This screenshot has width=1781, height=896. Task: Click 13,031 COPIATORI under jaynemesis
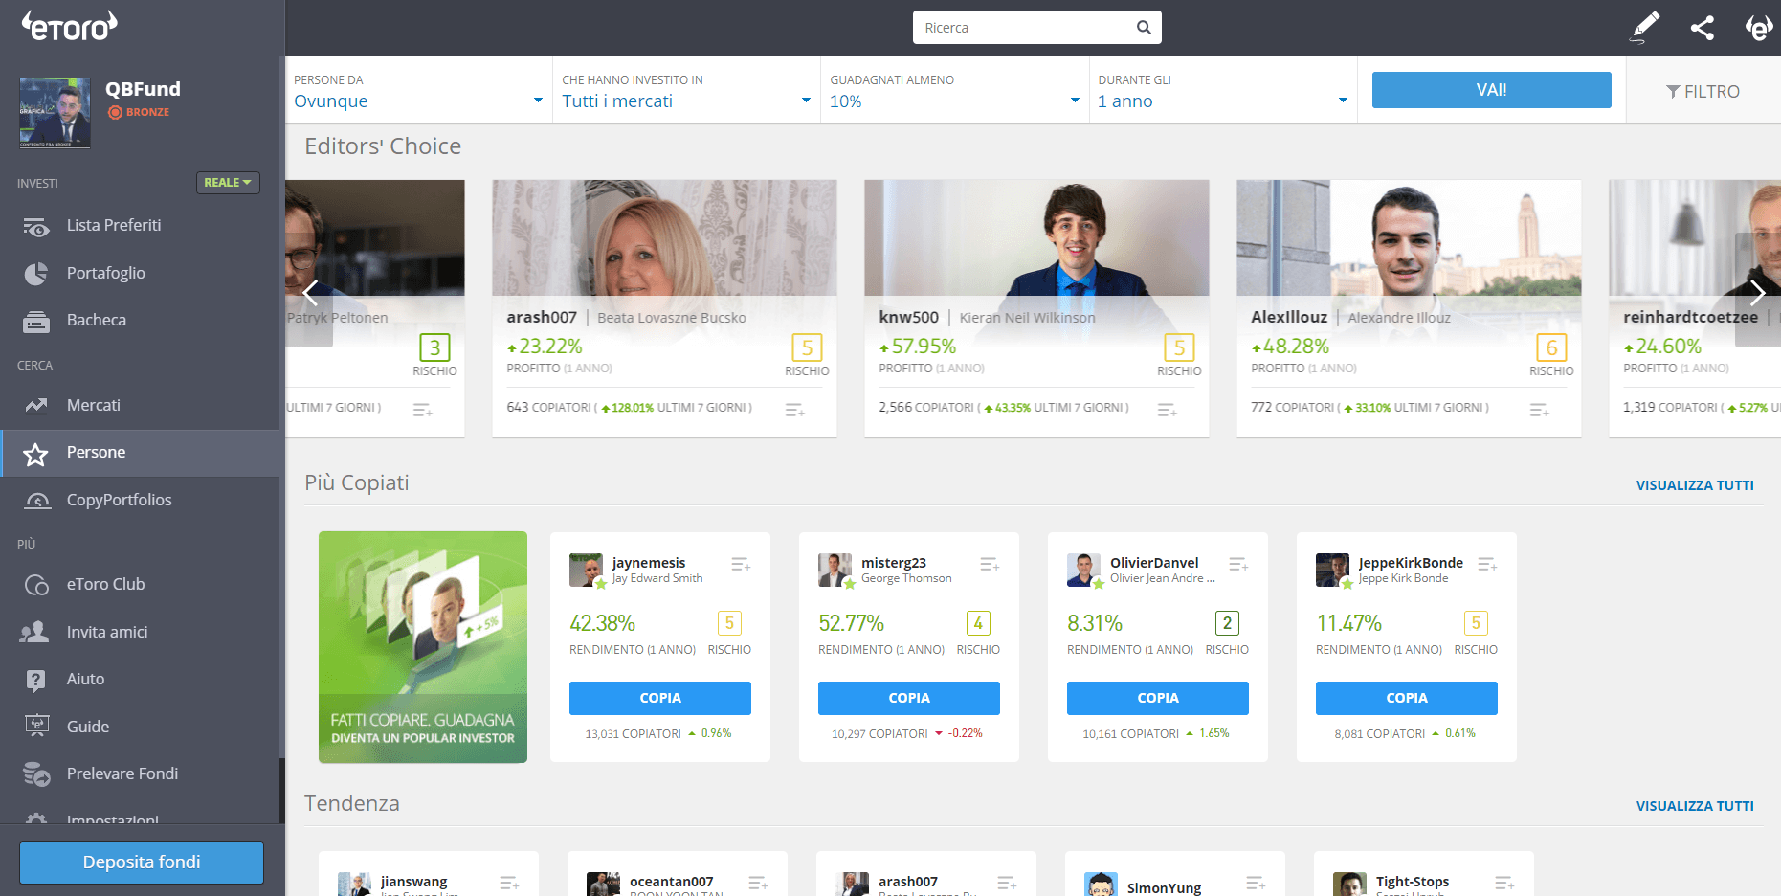coord(634,734)
